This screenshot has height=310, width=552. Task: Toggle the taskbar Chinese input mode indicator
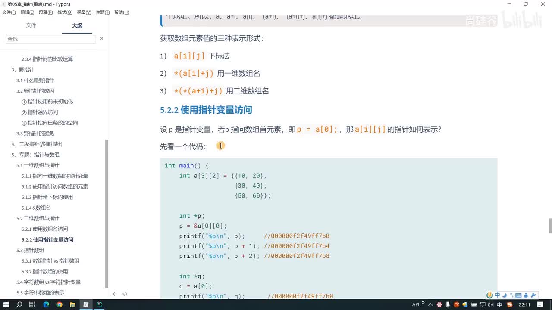tap(499, 304)
